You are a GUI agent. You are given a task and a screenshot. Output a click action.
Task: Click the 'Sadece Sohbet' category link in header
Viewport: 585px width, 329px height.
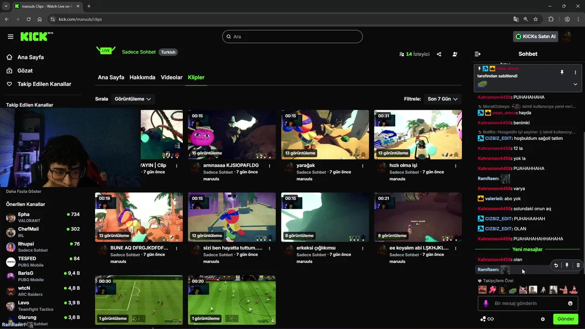pyautogui.click(x=139, y=52)
